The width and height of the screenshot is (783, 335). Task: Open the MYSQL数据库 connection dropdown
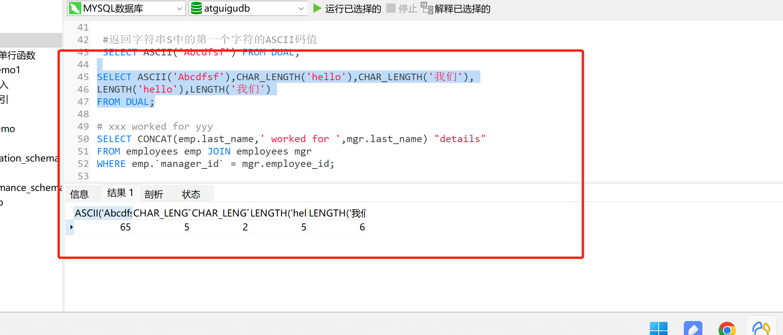[x=126, y=8]
